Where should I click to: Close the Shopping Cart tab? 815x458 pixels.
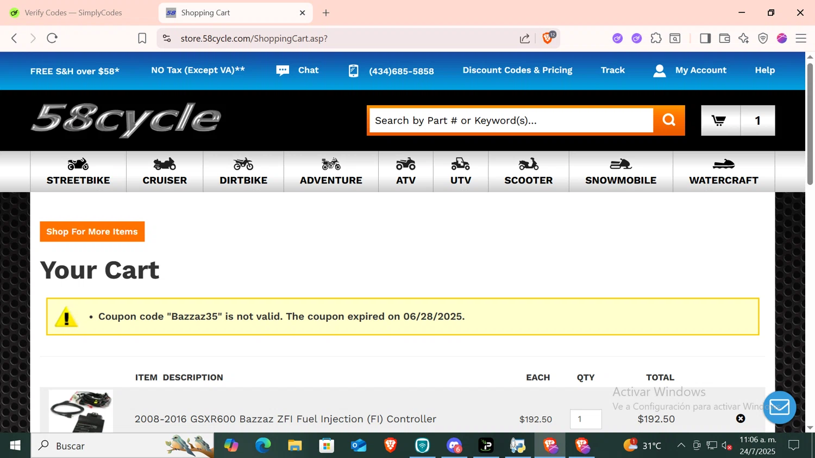coord(303,12)
